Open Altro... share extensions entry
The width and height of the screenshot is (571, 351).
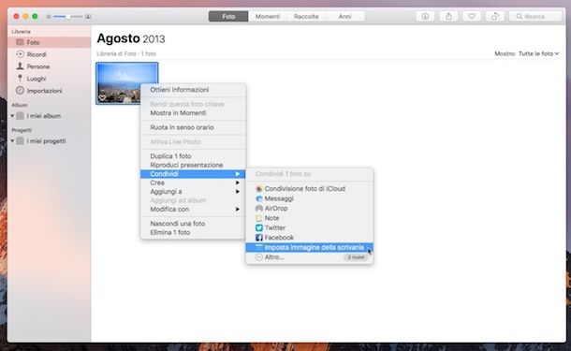(310, 257)
